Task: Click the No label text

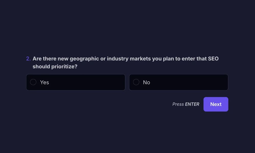Action: [x=147, y=82]
